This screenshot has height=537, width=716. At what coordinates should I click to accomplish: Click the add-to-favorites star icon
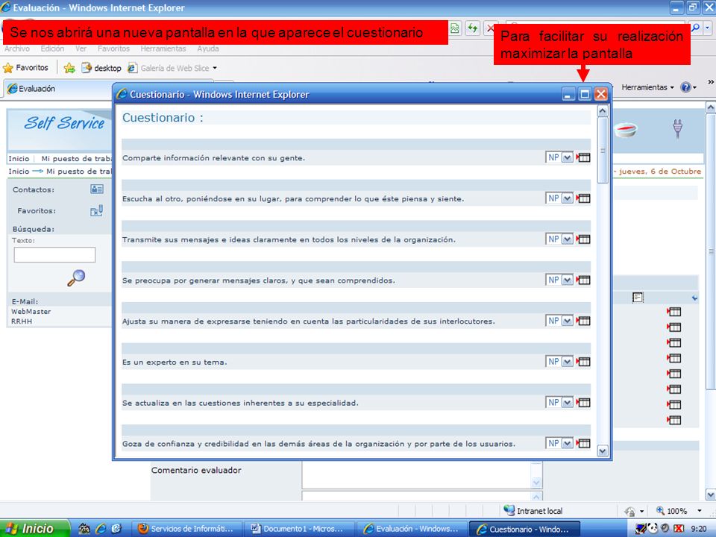(x=69, y=68)
